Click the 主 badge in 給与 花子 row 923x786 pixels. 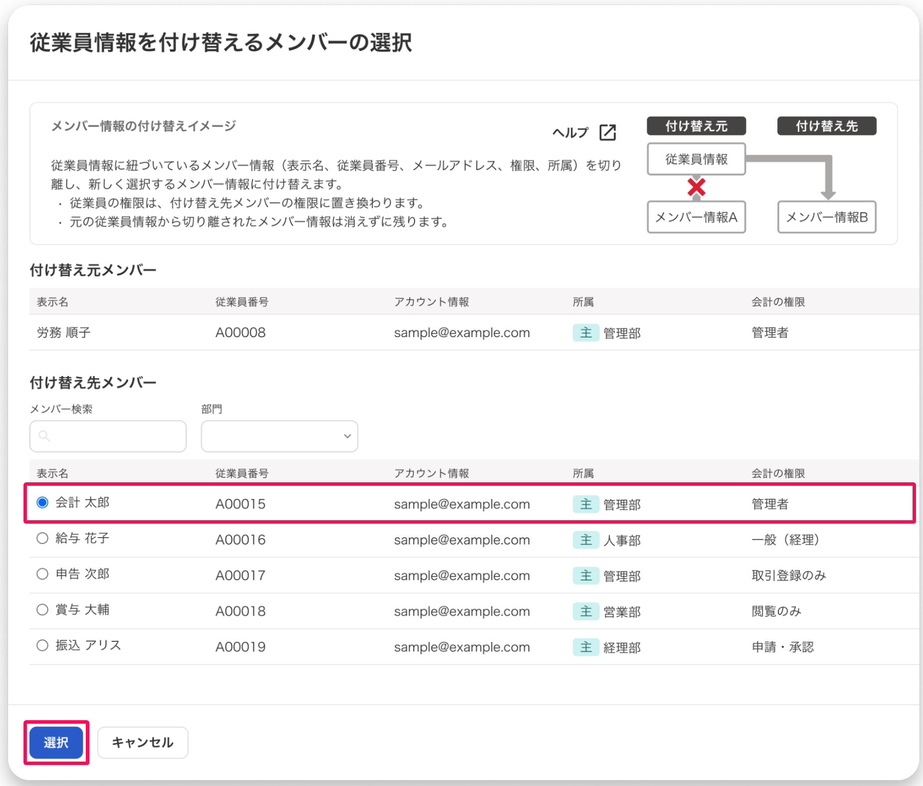pyautogui.click(x=586, y=540)
